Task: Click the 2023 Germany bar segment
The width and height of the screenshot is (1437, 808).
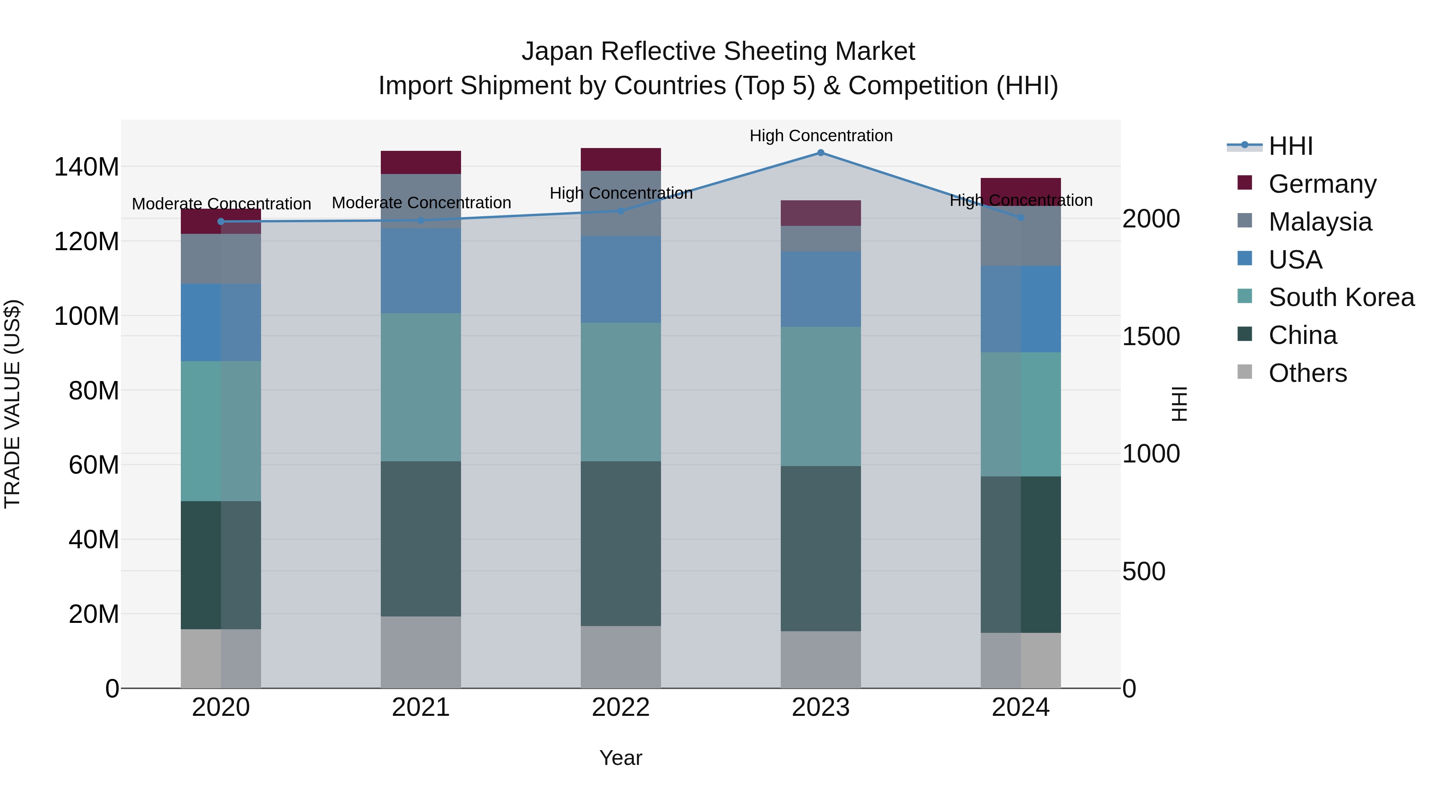Action: pyautogui.click(x=821, y=213)
